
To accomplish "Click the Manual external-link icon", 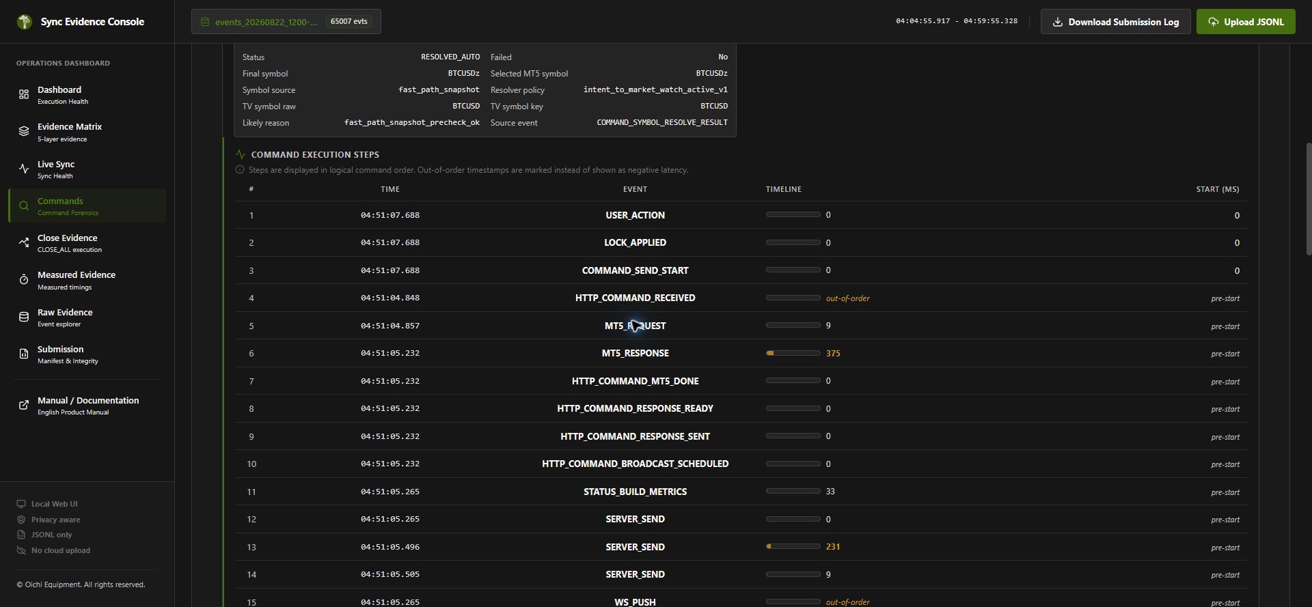I will click(24, 406).
